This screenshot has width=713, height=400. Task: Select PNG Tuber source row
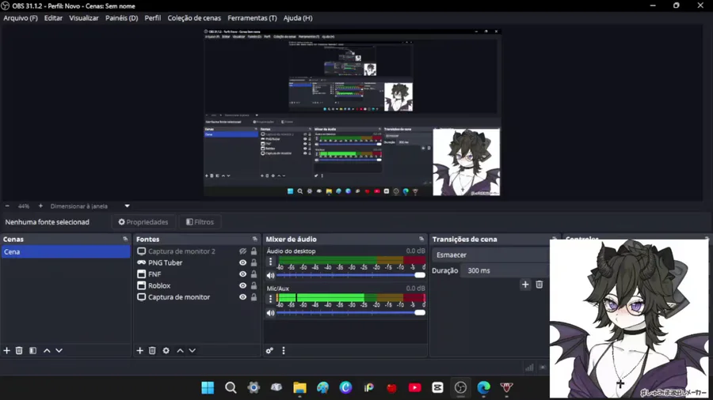(x=197, y=262)
